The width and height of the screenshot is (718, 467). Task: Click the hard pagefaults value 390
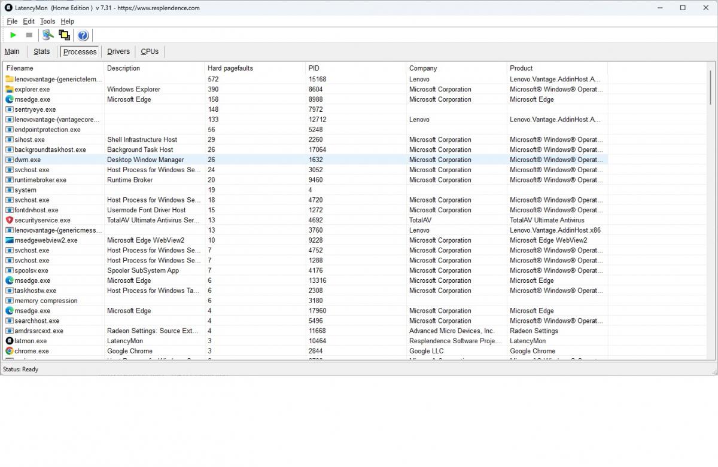click(213, 89)
